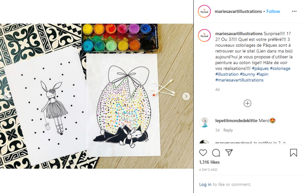Screen dimensions: 302x193
Task: Share post via the paper plane icon
Action: tap(229, 153)
